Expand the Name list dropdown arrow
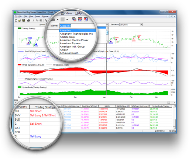Image resolution: width=189 pixels, height=159 pixels. tap(107, 25)
